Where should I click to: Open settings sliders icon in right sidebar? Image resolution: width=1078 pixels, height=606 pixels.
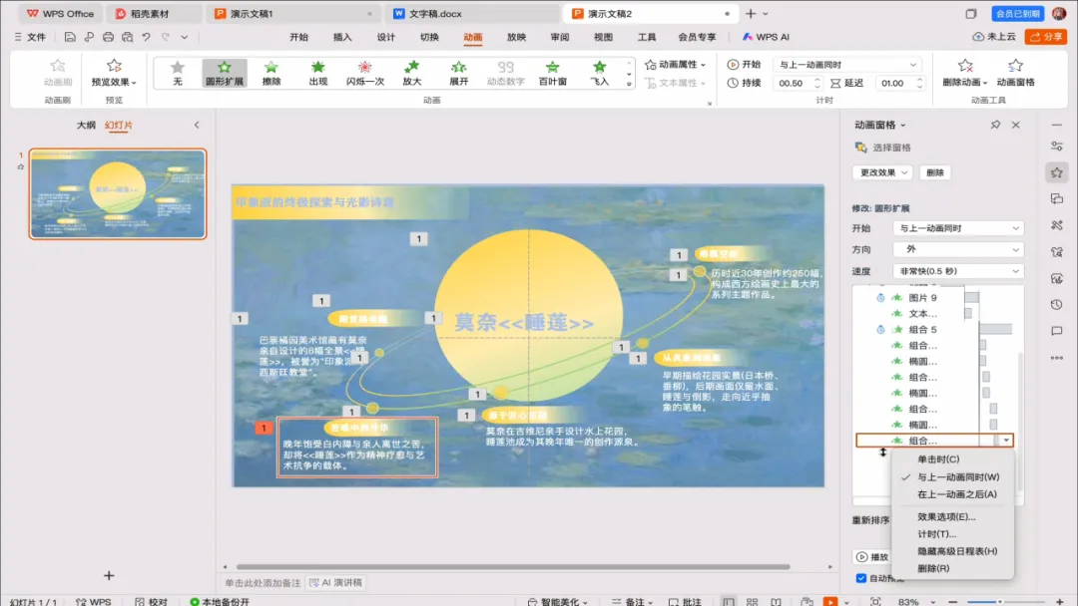tap(1057, 147)
